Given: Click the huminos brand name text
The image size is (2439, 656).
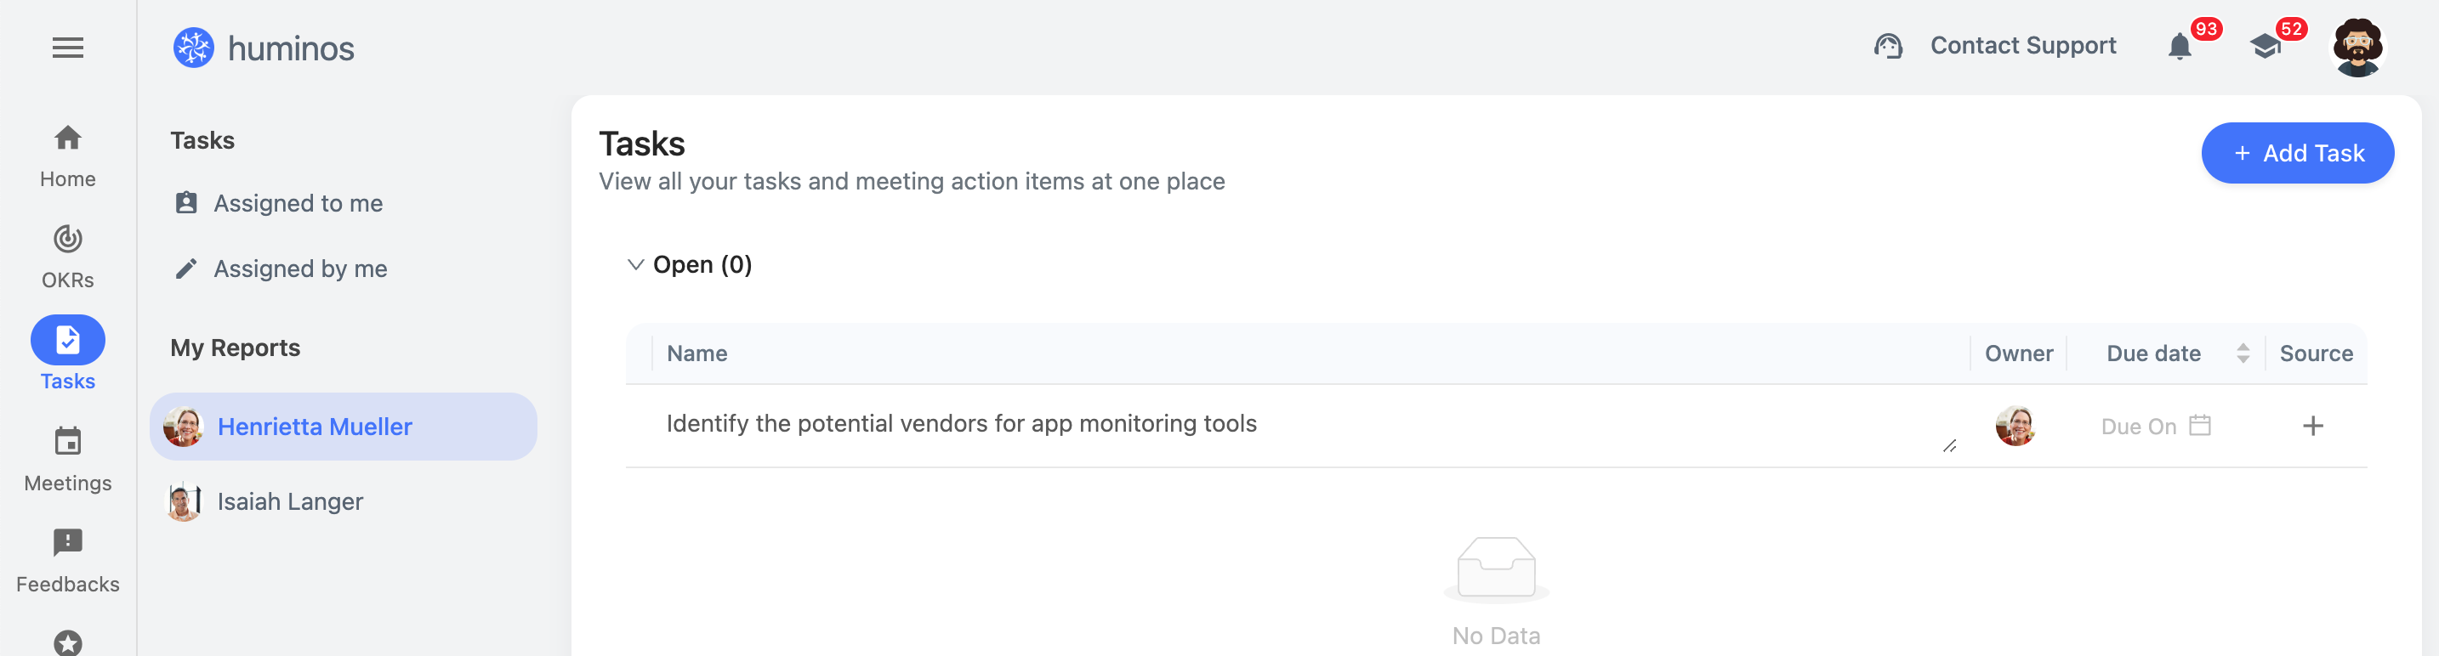Looking at the screenshot, I should coord(291,48).
